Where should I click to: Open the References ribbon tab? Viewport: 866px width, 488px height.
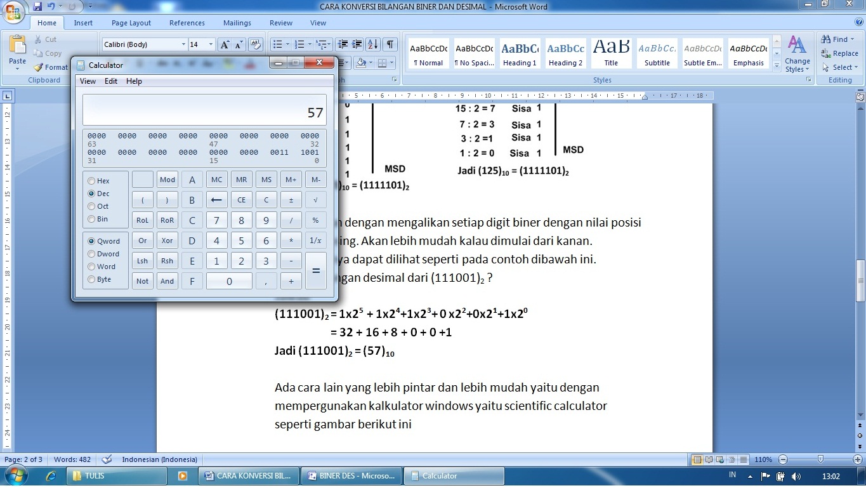point(187,23)
